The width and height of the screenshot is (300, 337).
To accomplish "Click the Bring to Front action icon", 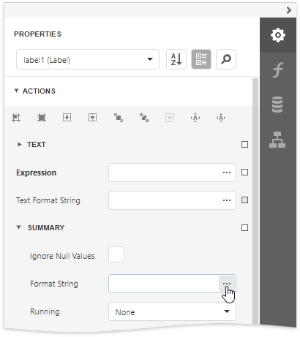I will click(119, 118).
